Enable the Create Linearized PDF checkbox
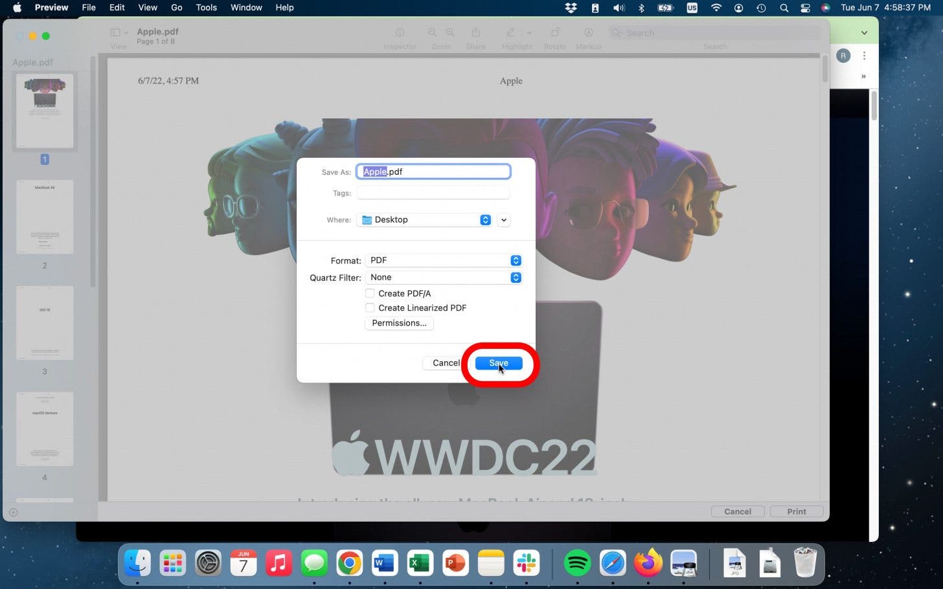943x589 pixels. click(x=370, y=307)
